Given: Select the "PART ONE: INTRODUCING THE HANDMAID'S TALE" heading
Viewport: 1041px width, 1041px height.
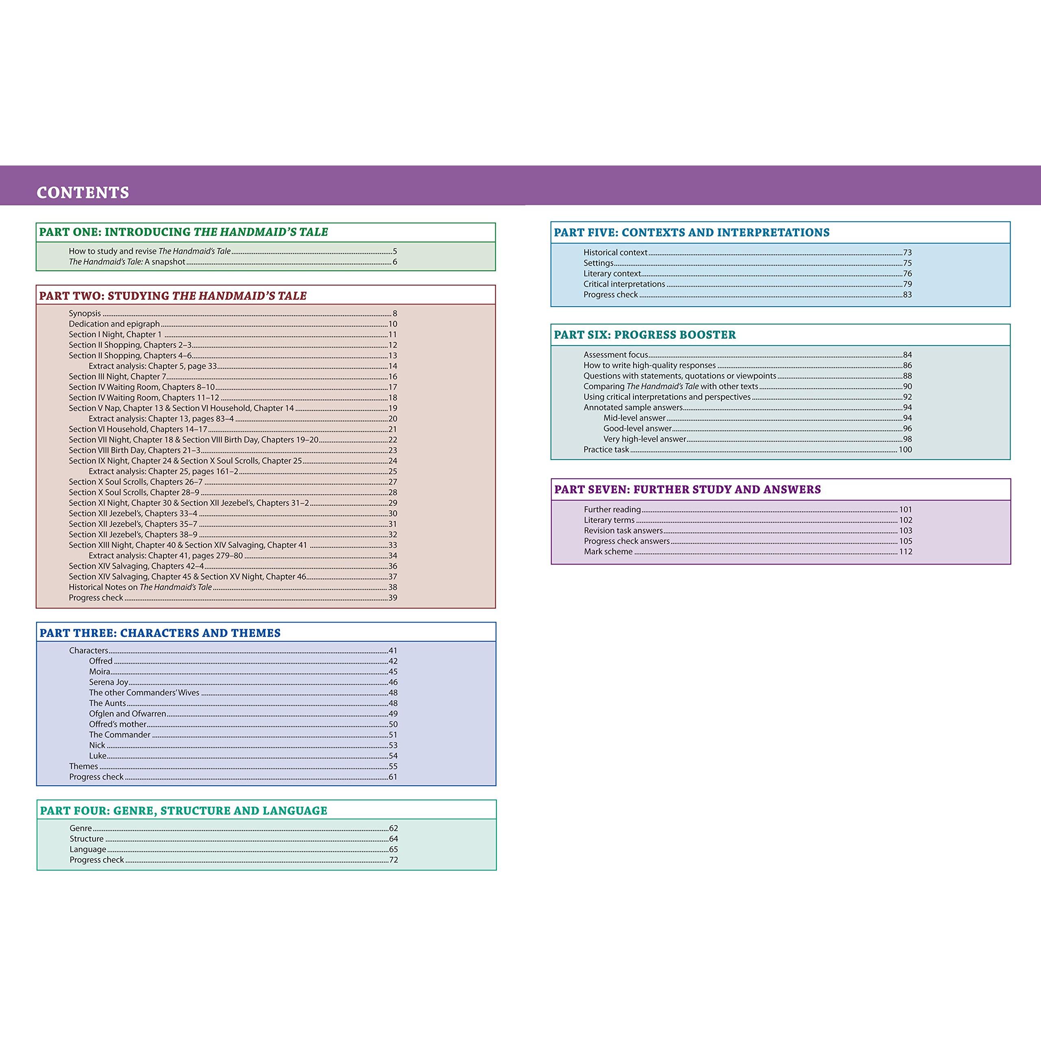Looking at the screenshot, I should click(x=183, y=232).
